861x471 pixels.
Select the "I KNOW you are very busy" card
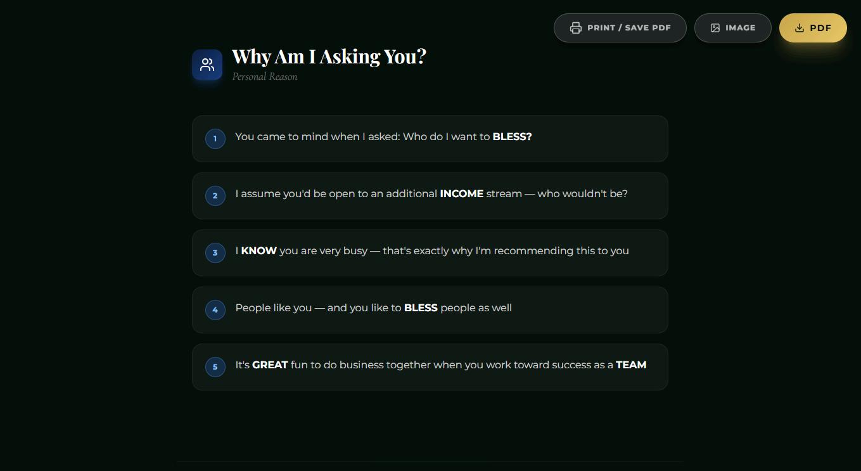click(x=430, y=253)
